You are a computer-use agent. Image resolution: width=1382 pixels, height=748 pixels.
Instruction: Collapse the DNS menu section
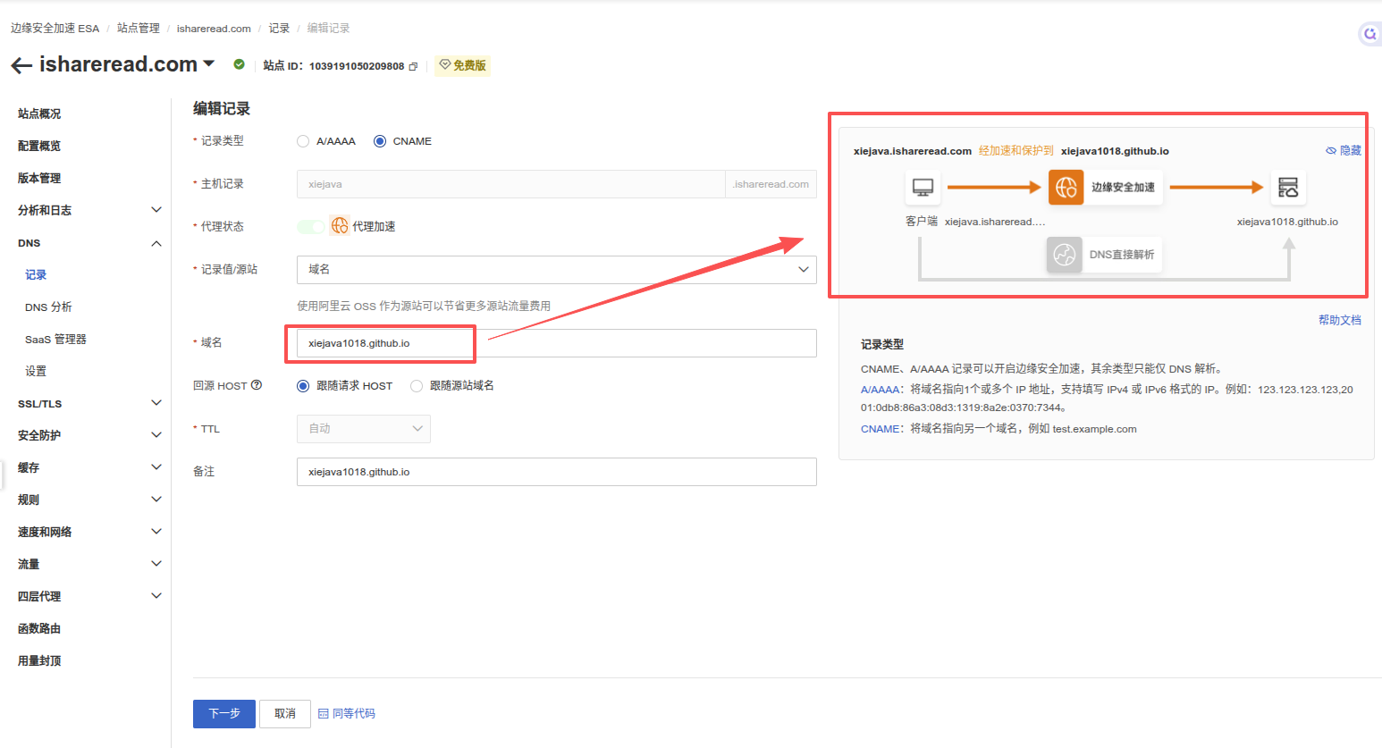[156, 243]
